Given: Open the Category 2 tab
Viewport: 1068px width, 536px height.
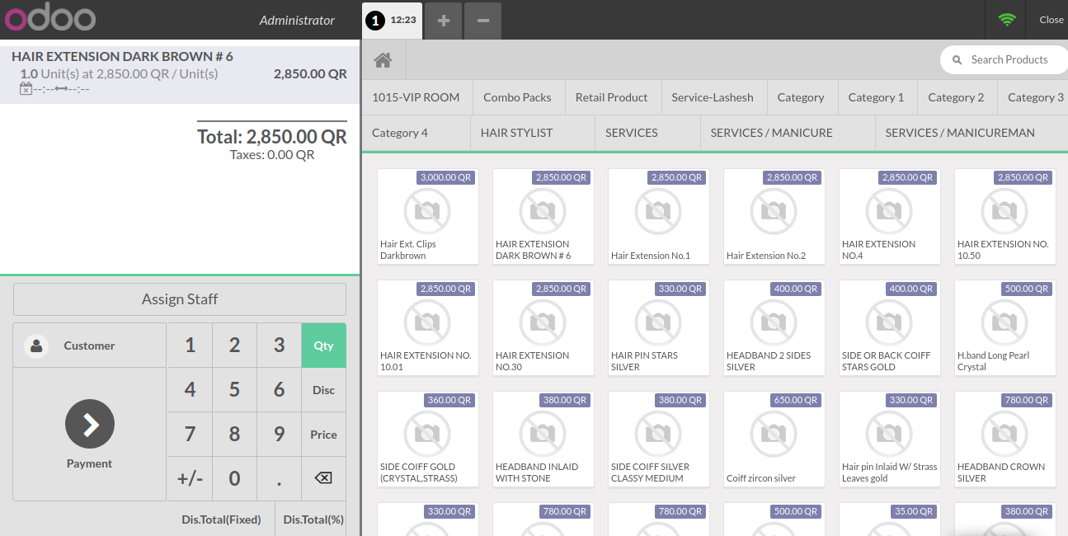Looking at the screenshot, I should coord(956,97).
